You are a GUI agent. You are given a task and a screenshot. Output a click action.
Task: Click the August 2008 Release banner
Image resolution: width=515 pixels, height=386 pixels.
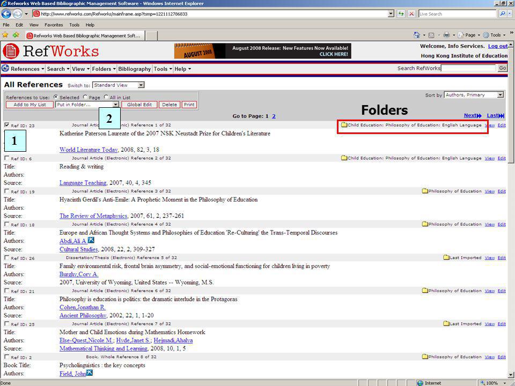point(262,51)
